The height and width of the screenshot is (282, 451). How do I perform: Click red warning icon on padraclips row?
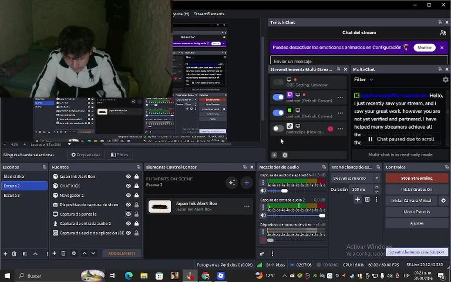click(330, 128)
